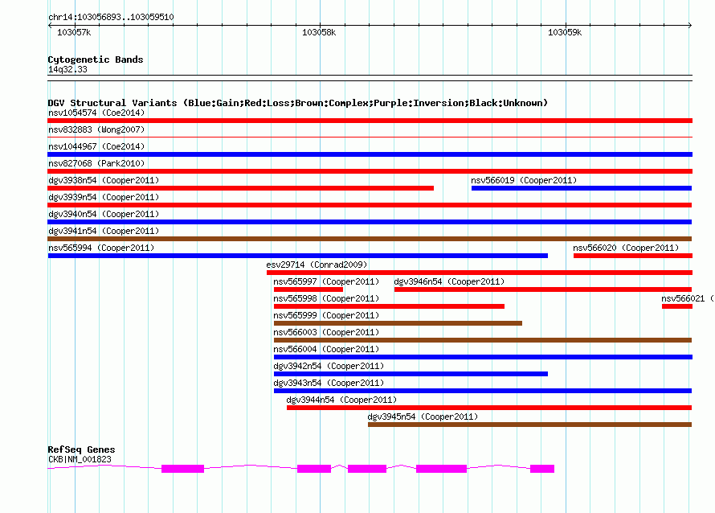
Task: Select variant label nsv1054574 (Coe2014)
Action: [96, 113]
